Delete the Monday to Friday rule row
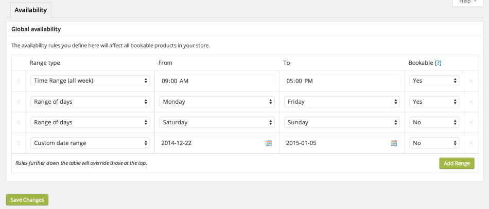489x209 pixels. (x=470, y=102)
